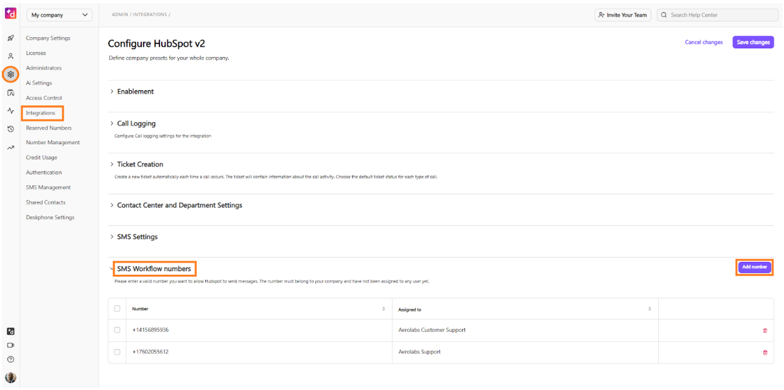Open the person icon in sidebar
This screenshot has height=390, width=784.
pyautogui.click(x=11, y=56)
